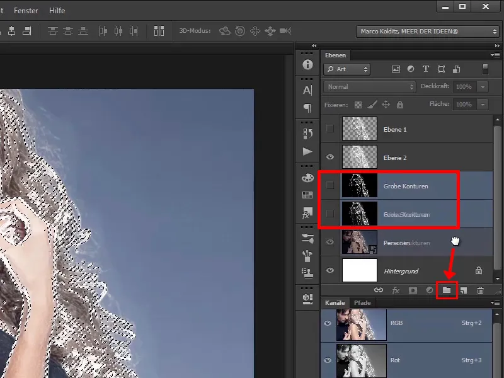Viewport: 504px width, 378px height.
Task: Hide the Personen layer
Action: 329,242
